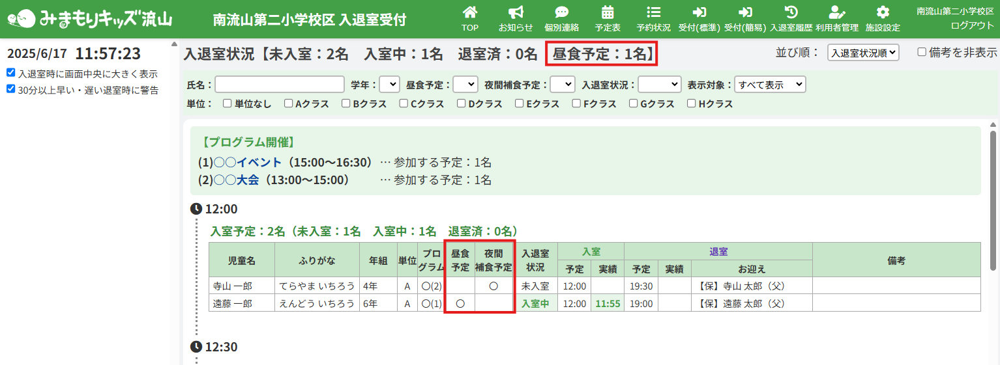Open お知らせ megaphone icon
1000x365 pixels.
click(516, 12)
